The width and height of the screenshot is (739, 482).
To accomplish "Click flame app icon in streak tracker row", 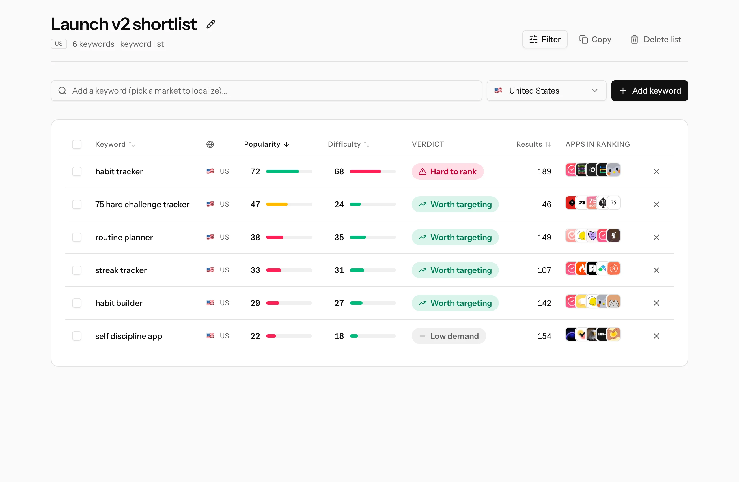I will tap(581, 268).
